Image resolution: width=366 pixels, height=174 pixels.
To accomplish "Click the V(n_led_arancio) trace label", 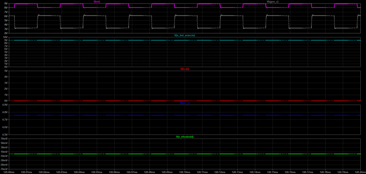I will coord(185,35).
